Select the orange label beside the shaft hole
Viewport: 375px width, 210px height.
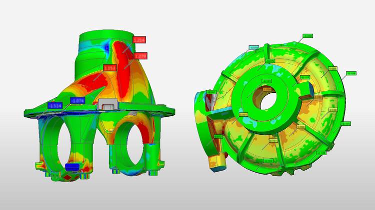point(267,89)
